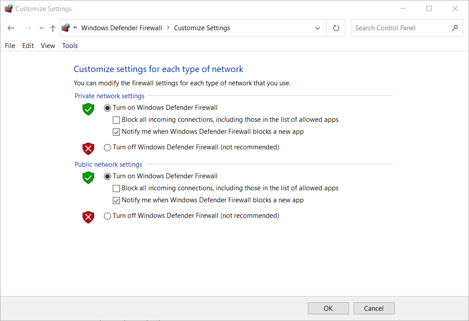Image resolution: width=469 pixels, height=321 pixels.
Task: Click the red shield under Public network
Action: 88,217
